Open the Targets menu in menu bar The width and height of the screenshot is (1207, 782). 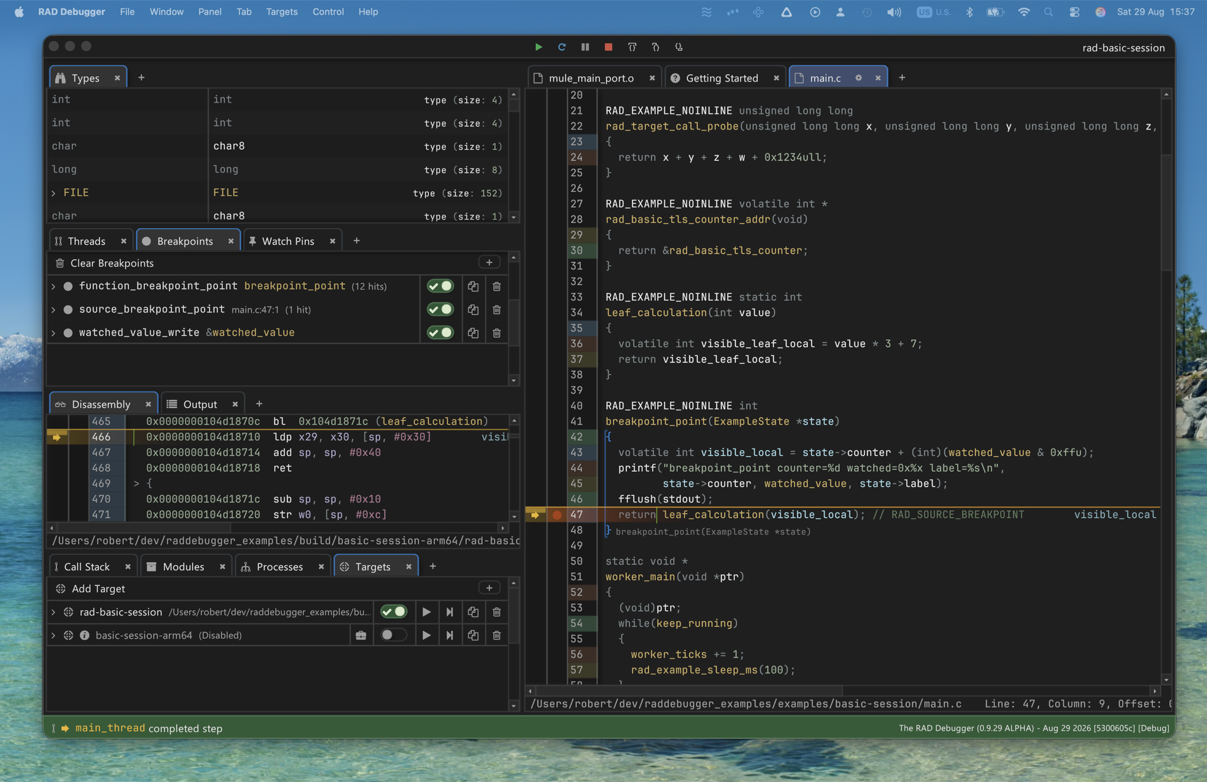281,12
